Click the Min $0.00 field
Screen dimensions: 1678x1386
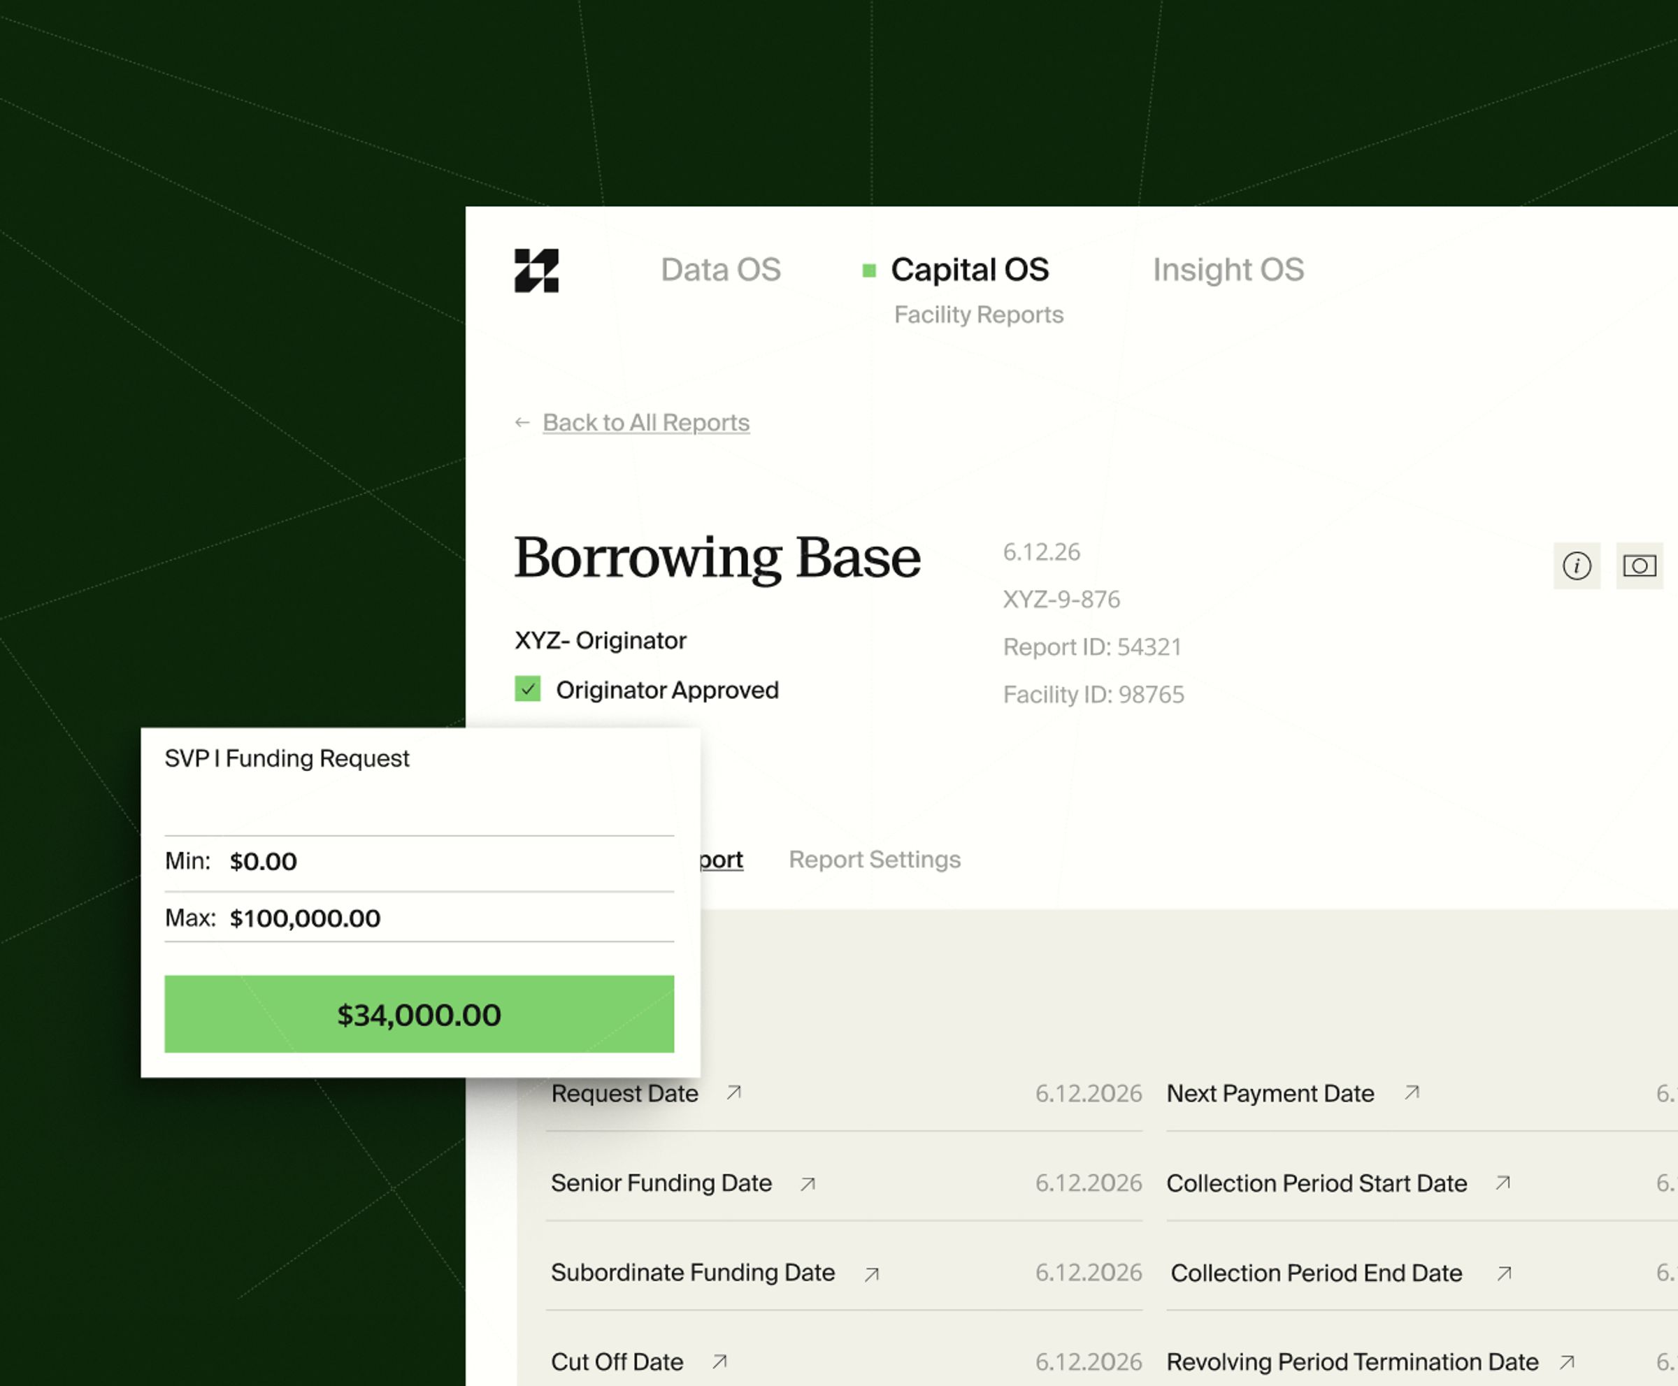pyautogui.click(x=419, y=862)
